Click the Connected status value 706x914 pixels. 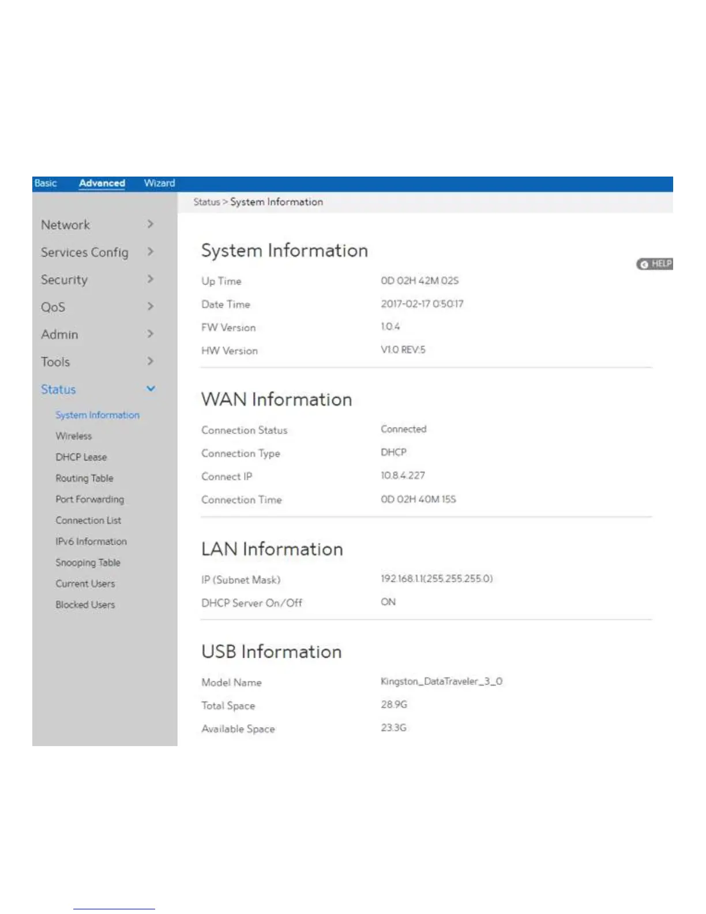click(404, 429)
